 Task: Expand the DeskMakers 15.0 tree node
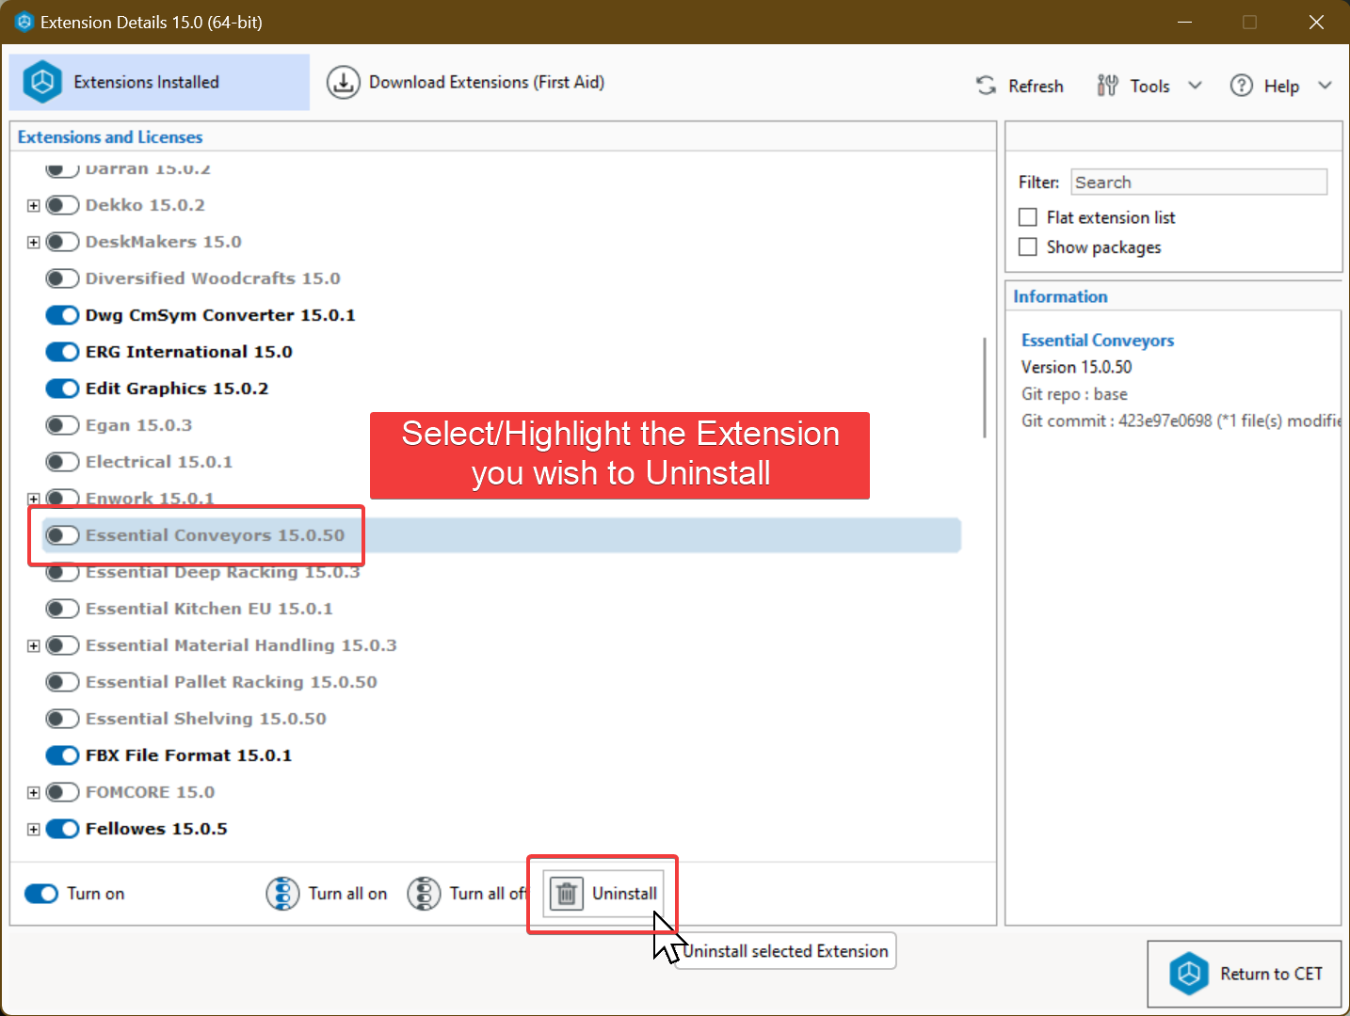(33, 242)
